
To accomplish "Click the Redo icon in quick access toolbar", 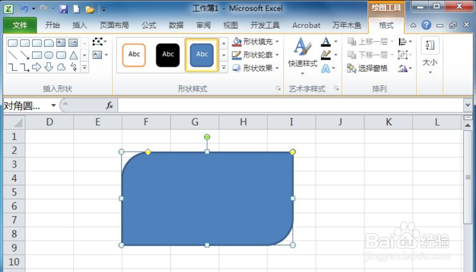I will pos(43,9).
